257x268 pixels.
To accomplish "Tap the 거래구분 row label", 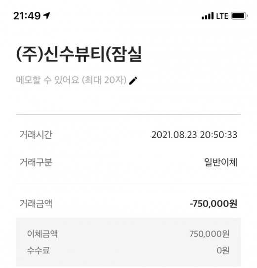I will [36, 162].
